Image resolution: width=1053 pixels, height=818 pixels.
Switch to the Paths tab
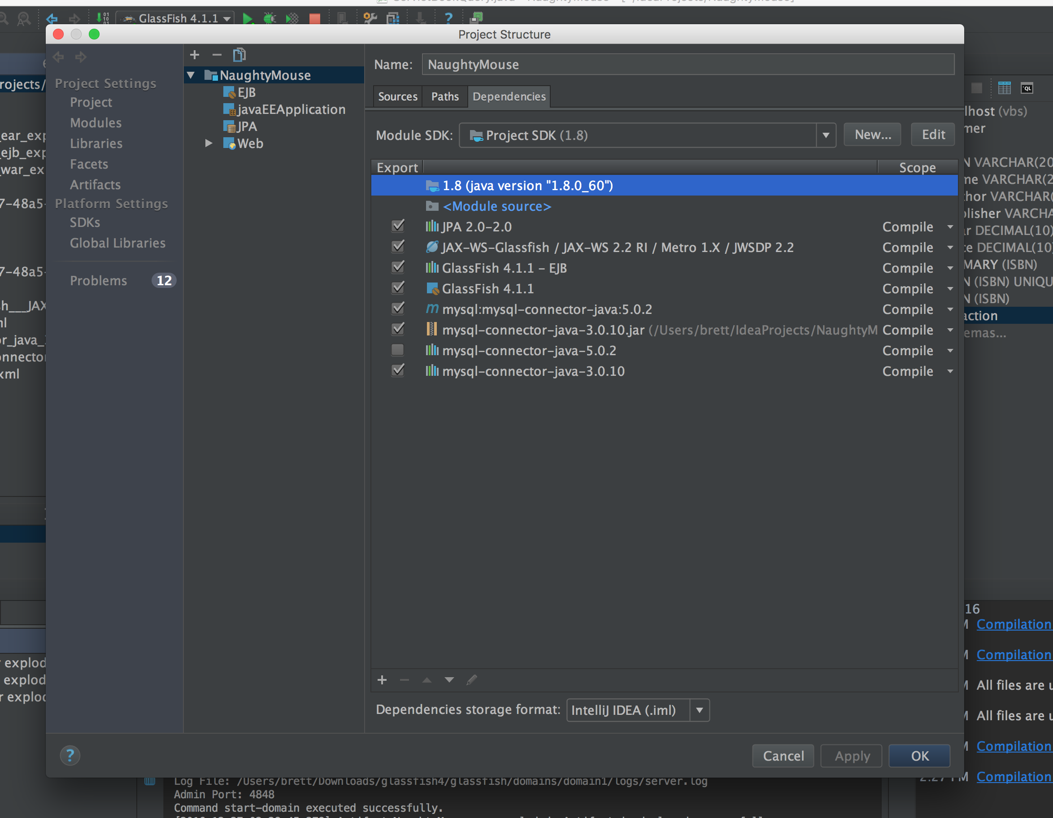[x=444, y=96]
